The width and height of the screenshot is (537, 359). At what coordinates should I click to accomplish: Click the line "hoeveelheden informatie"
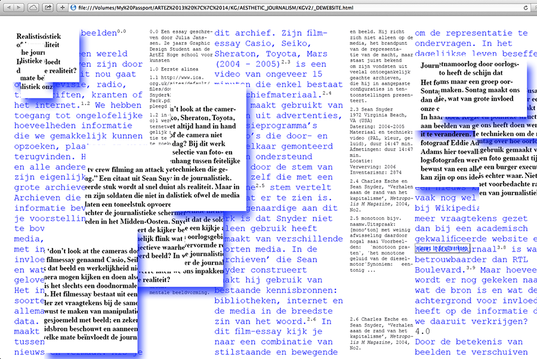tap(73, 125)
